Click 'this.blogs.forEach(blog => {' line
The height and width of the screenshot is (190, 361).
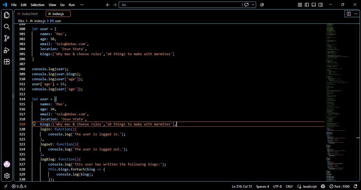coord(76,169)
